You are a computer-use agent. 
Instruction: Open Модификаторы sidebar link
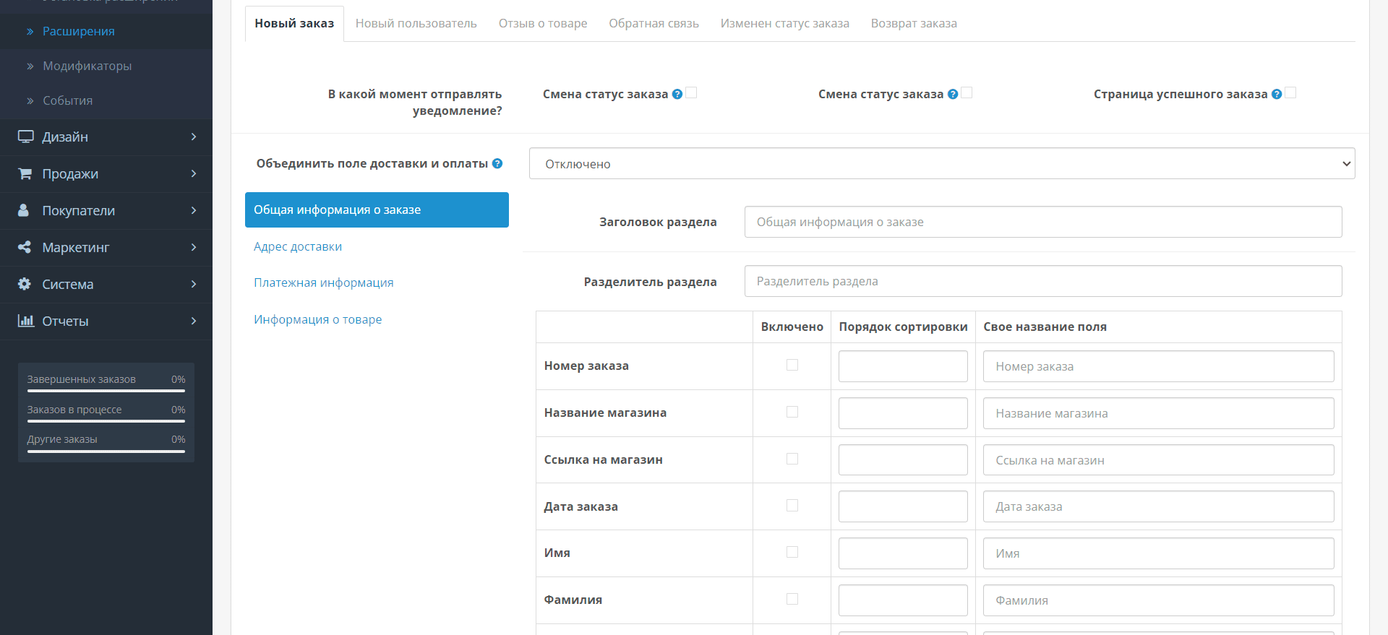(87, 66)
